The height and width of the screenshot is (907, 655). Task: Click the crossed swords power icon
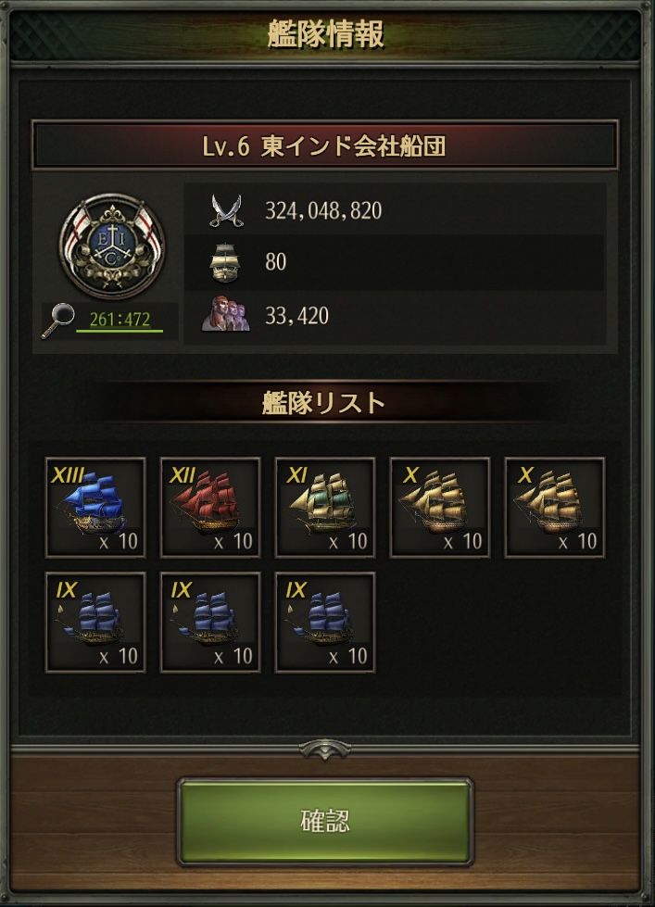tap(226, 210)
